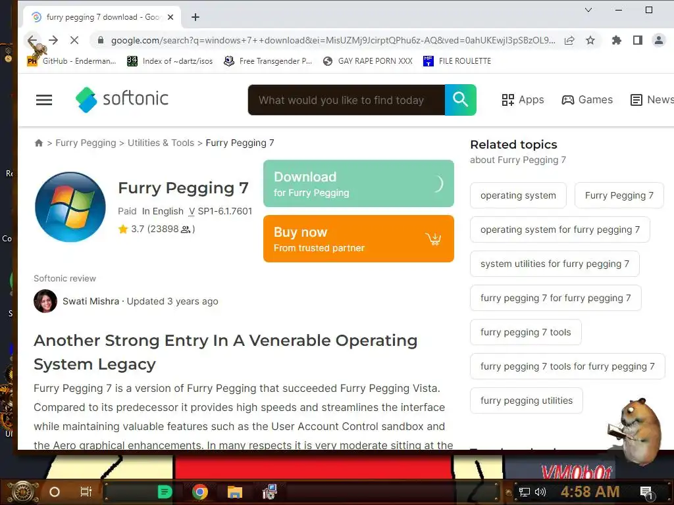Open the Games section
The height and width of the screenshot is (505, 674).
(x=587, y=100)
